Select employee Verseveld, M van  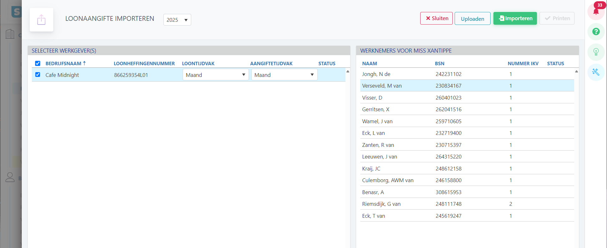coord(382,86)
